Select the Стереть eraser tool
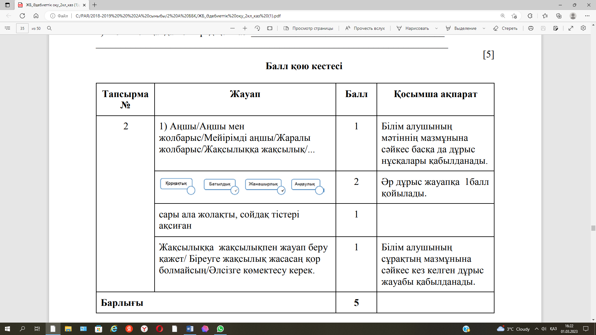The width and height of the screenshot is (596, 335). pyautogui.click(x=505, y=28)
